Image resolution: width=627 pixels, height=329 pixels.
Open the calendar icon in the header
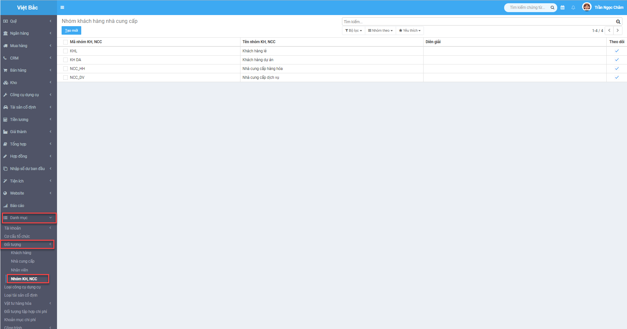pos(562,8)
